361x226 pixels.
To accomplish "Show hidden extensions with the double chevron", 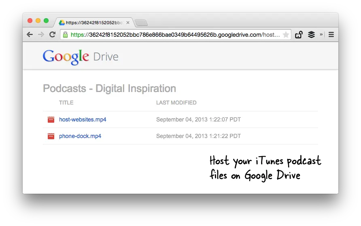I will pyautogui.click(x=321, y=34).
